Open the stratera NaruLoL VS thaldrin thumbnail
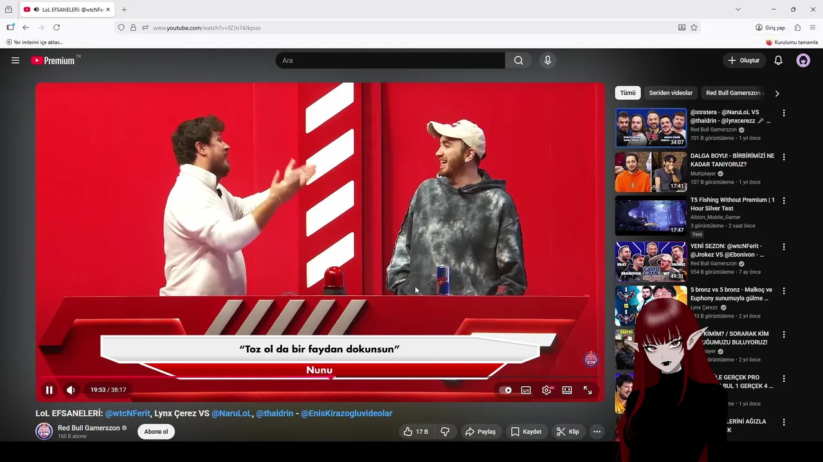Viewport: 823px width, 462px height. [x=651, y=128]
